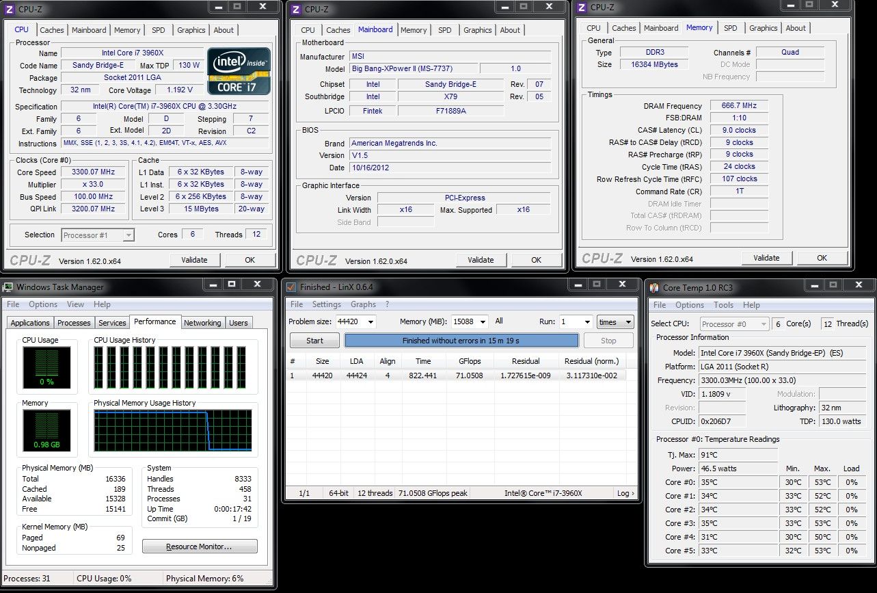Viewport: 877px width, 593px height.
Task: Click the Core Temp thermometer title icon
Action: click(x=653, y=288)
